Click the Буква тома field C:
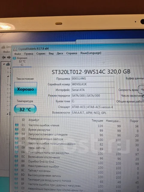144x192 pixels. coord(93,101)
